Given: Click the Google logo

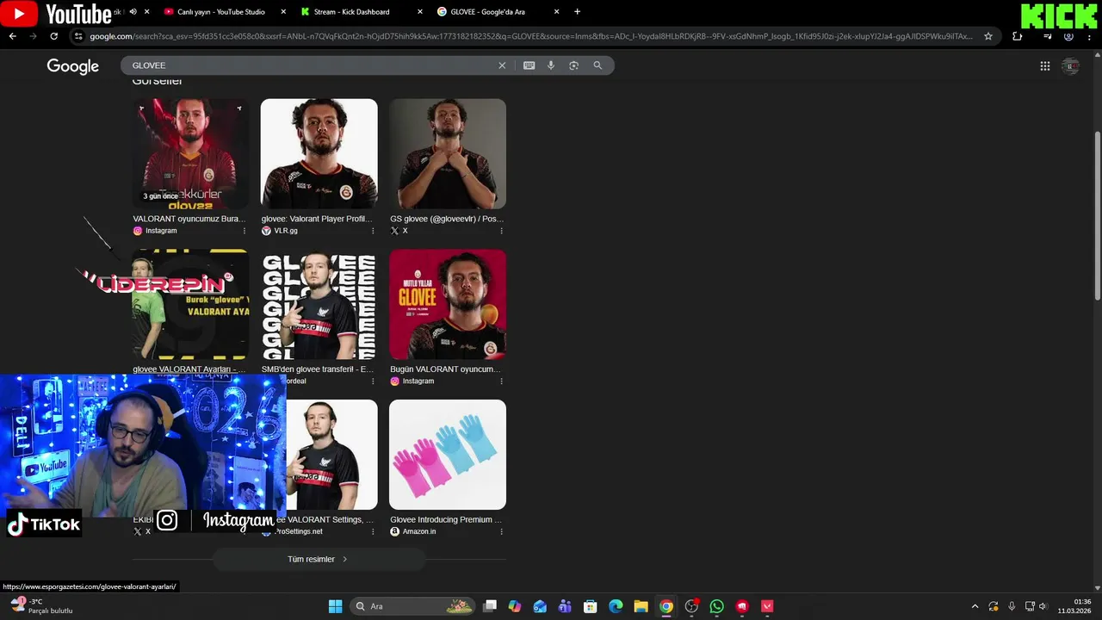Looking at the screenshot, I should point(72,66).
